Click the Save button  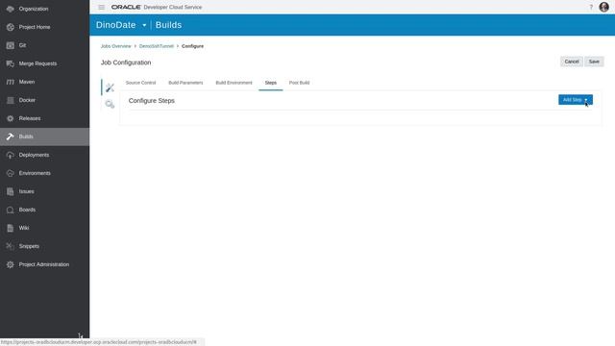pyautogui.click(x=594, y=62)
